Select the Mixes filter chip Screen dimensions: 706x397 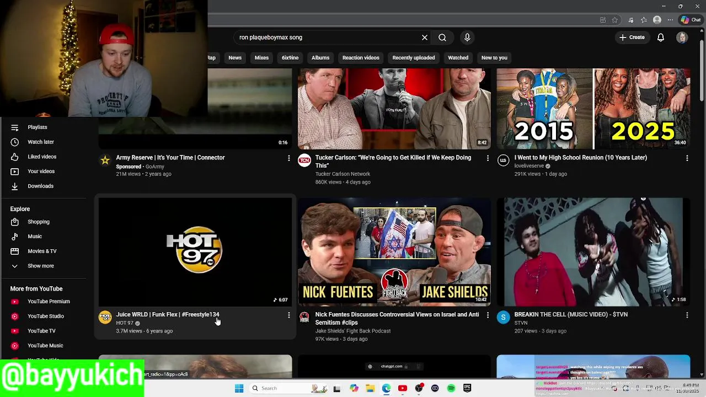pos(261,57)
